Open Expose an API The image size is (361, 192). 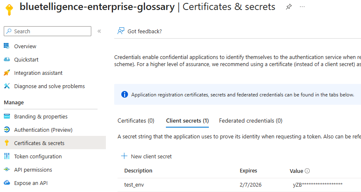pos(31,183)
